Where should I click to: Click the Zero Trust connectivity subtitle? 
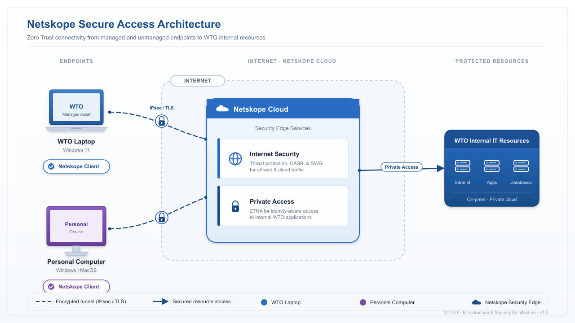146,38
